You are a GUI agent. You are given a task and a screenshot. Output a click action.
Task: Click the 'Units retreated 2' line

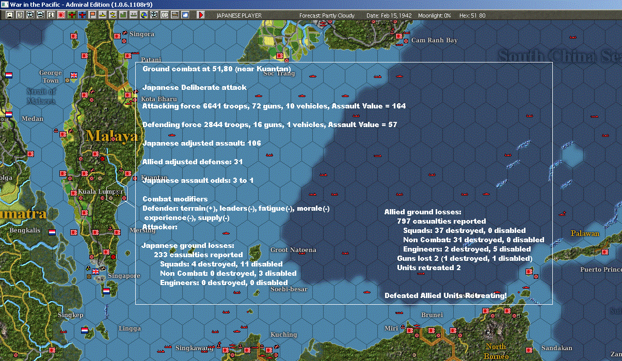click(x=428, y=268)
